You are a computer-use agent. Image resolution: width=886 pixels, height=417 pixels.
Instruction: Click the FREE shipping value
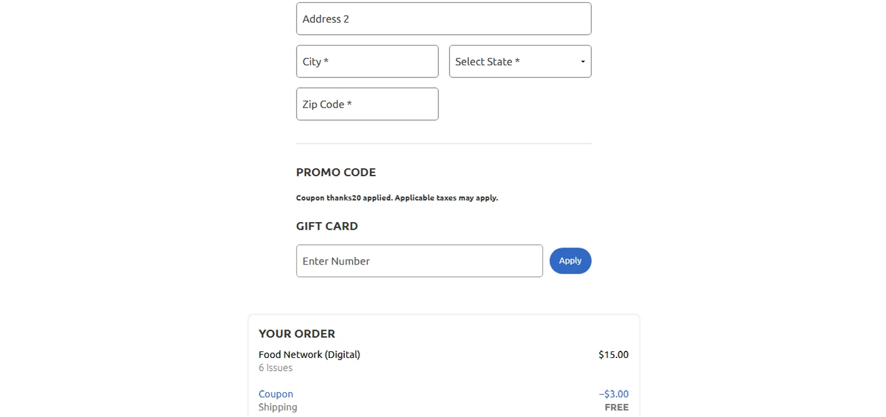[x=617, y=408]
